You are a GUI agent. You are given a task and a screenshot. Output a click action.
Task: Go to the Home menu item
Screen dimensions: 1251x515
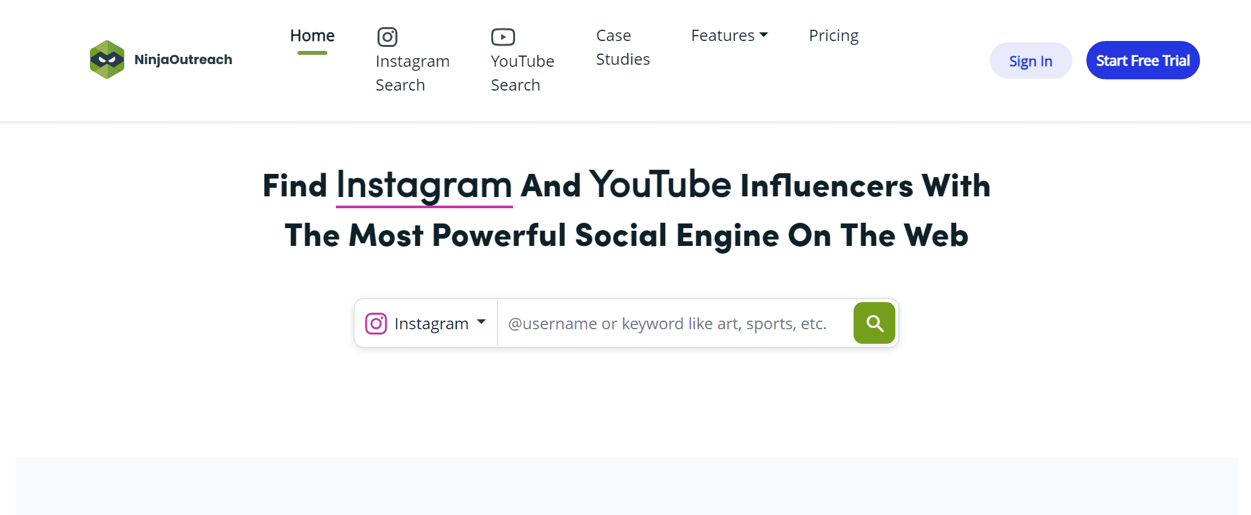[312, 36]
